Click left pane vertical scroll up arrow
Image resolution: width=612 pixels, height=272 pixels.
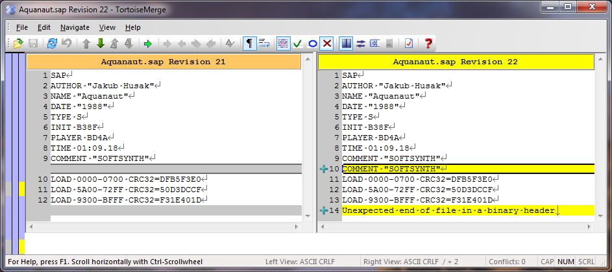[307, 59]
